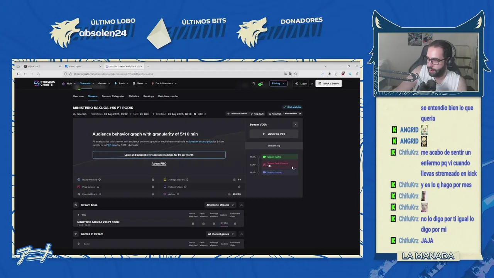Click the info icon next to Peak Viewers
494x278 pixels.
pyautogui.click(x=98, y=187)
